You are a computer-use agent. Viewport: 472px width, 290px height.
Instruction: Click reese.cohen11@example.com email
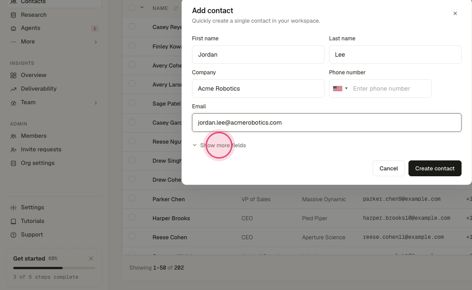pos(403,237)
